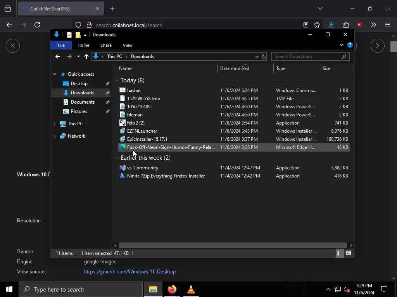
Task: Open VLC media player from the taskbar
Action: (x=191, y=289)
